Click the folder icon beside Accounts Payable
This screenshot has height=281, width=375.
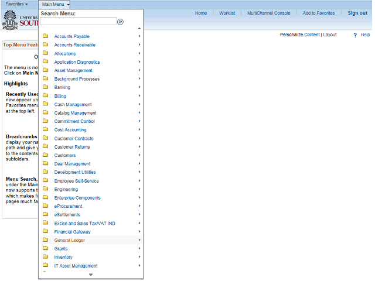(x=46, y=36)
